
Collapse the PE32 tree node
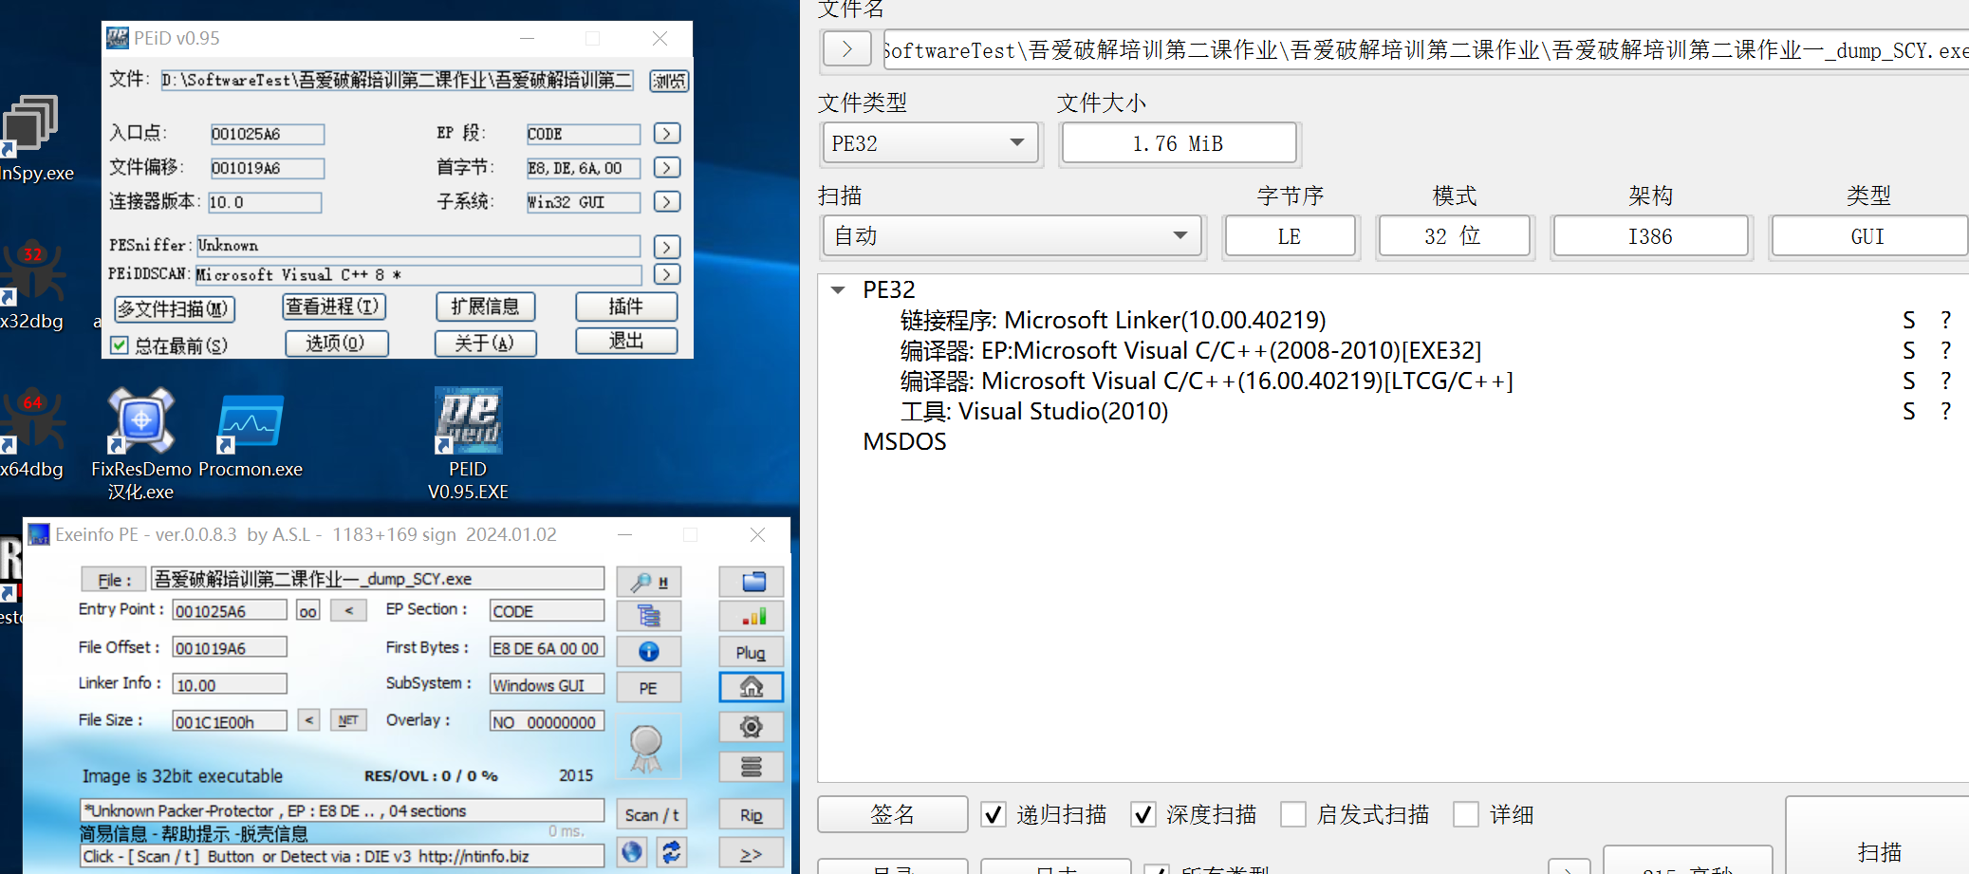(838, 289)
